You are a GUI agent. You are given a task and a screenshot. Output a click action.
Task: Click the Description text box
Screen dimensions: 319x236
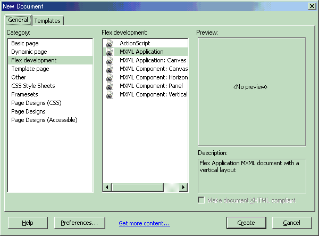(251, 176)
